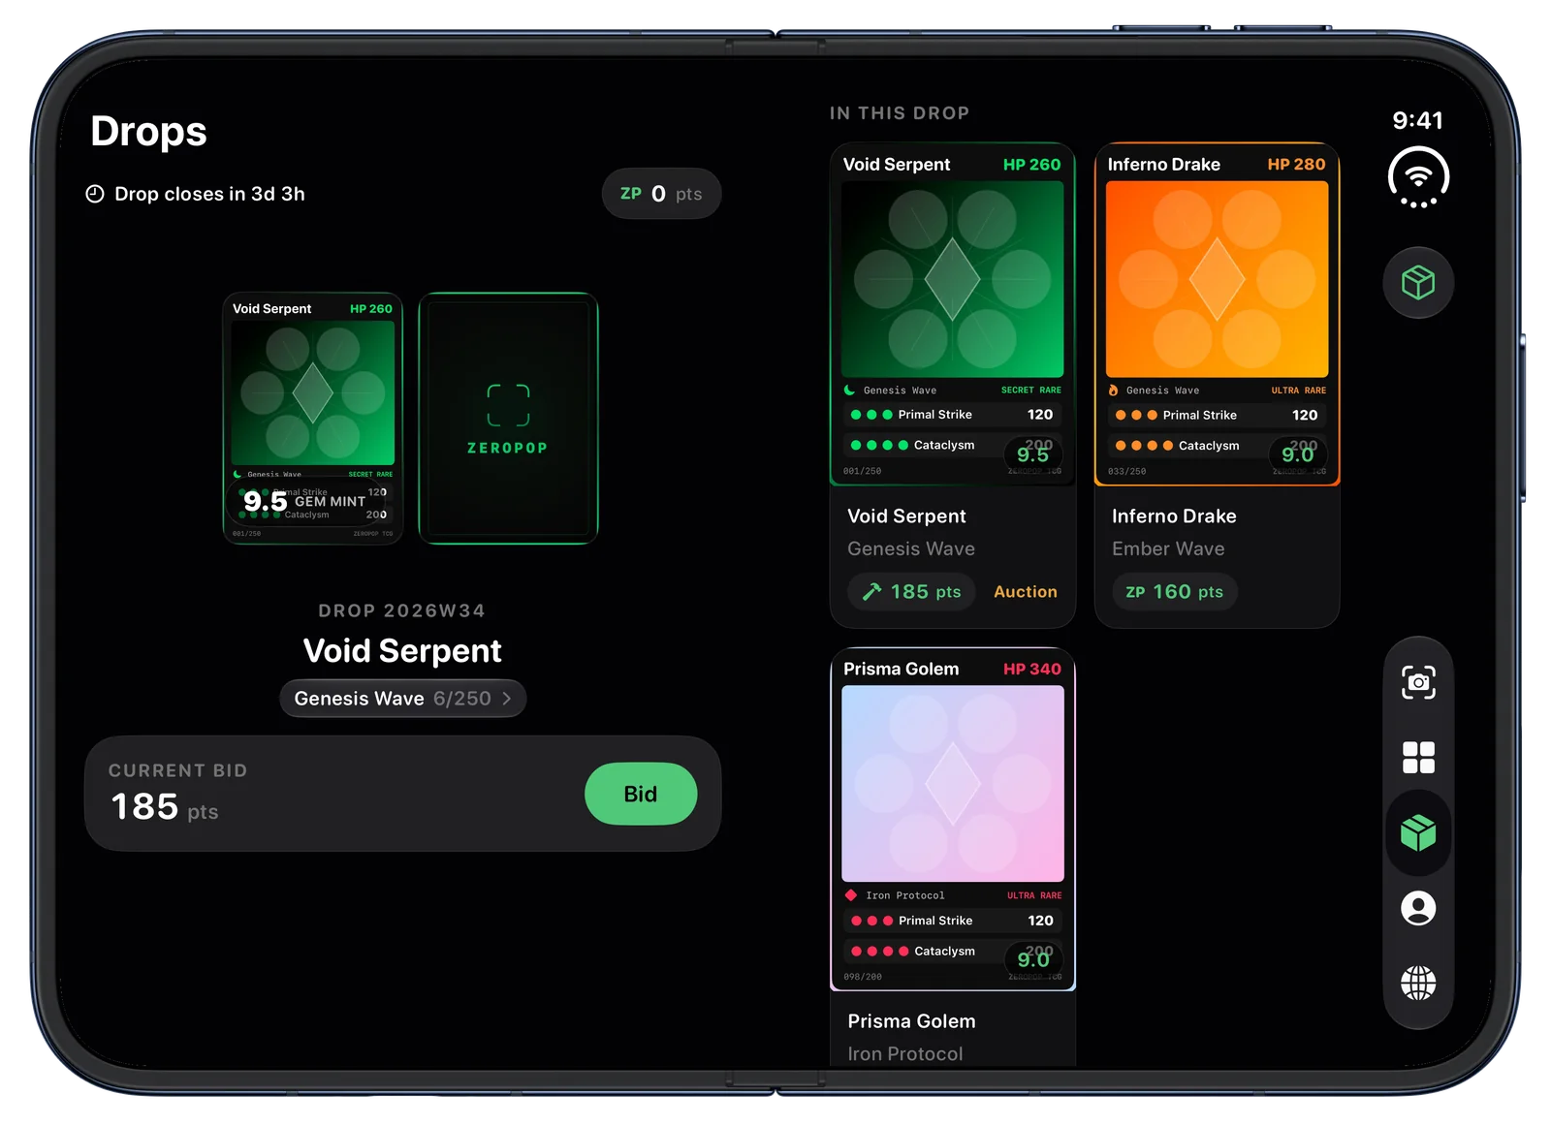Click the HP 280 label on Inferno Drake
1551x1126 pixels.
[x=1297, y=165]
